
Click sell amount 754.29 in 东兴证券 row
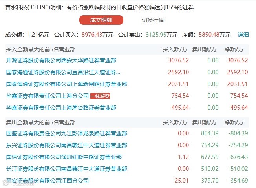(x=210, y=145)
